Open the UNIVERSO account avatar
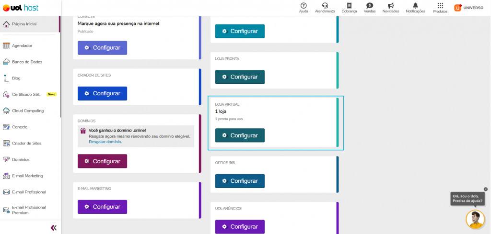 457,8
